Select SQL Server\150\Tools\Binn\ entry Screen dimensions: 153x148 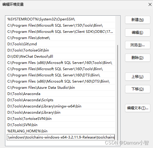pos(60,25)
